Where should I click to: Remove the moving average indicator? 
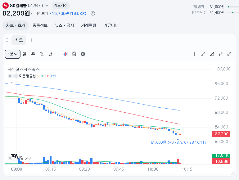[x=16, y=76]
